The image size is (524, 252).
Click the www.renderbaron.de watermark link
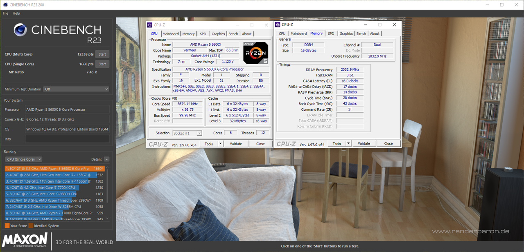coord(471,232)
